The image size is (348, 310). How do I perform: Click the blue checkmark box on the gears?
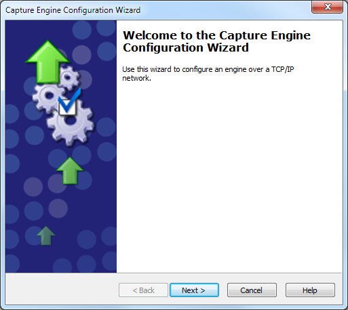pos(68,104)
